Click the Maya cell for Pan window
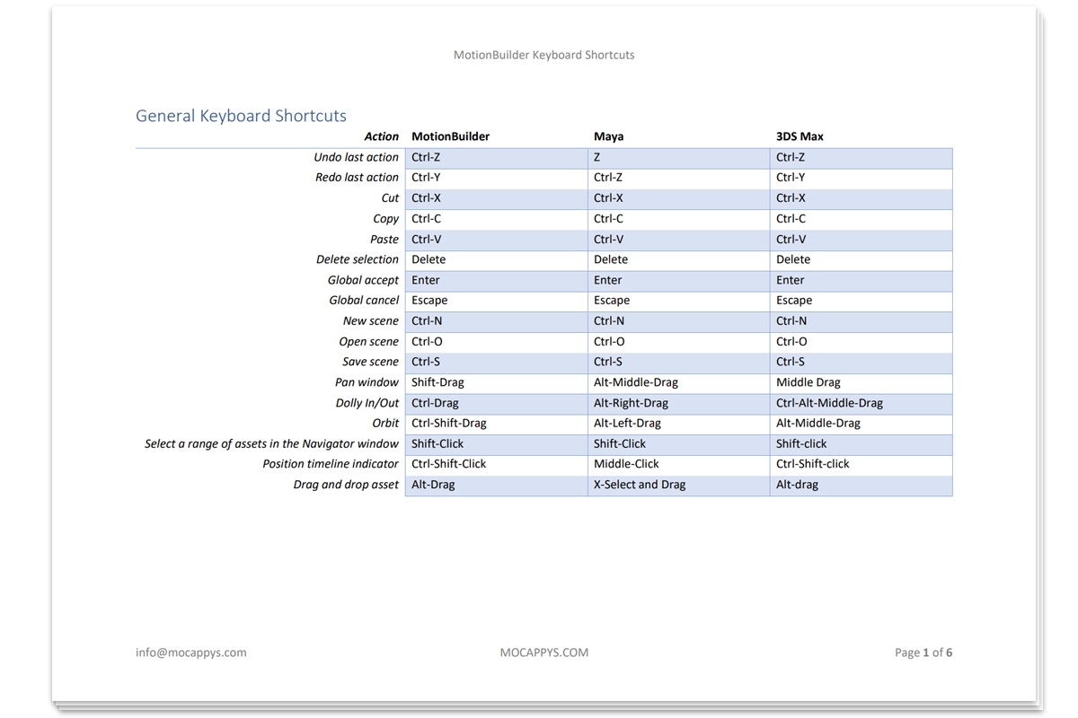Viewport: 1078px width, 718px height. point(635,382)
